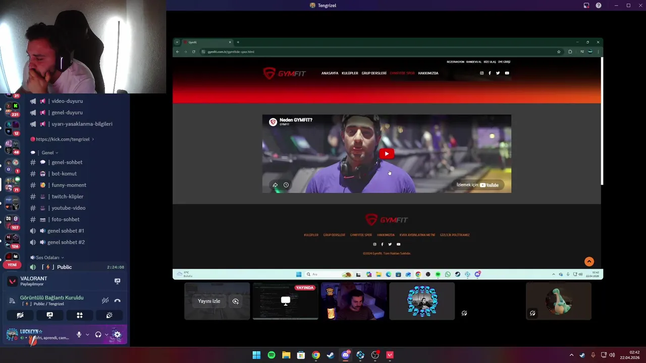Open LUCKEYN user avatar profile
Image resolution: width=646 pixels, height=363 pixels.
click(x=12, y=334)
